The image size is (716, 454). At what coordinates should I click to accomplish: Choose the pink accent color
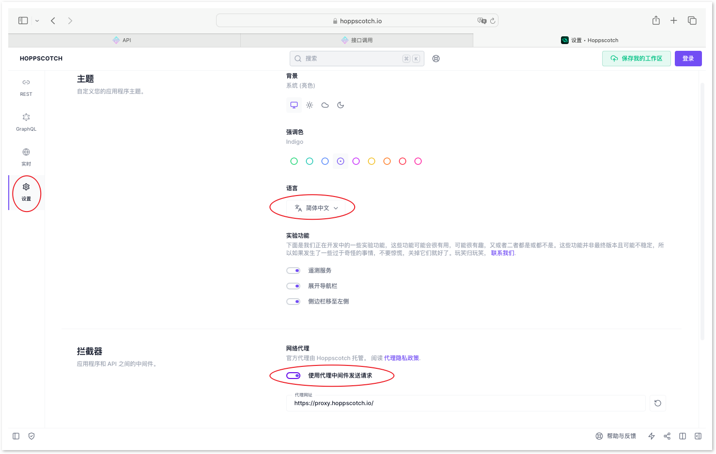click(x=418, y=161)
